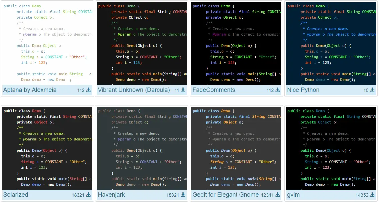Click the 18321 download count on Solarized
Viewport: 379px width, 202px height.
point(78,195)
